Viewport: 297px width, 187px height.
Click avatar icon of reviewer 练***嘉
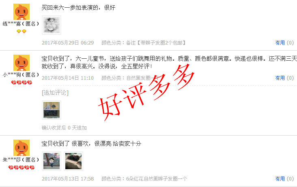pyautogui.click(x=22, y=12)
